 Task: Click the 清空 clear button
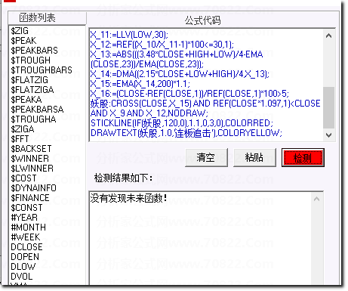pos(206,158)
